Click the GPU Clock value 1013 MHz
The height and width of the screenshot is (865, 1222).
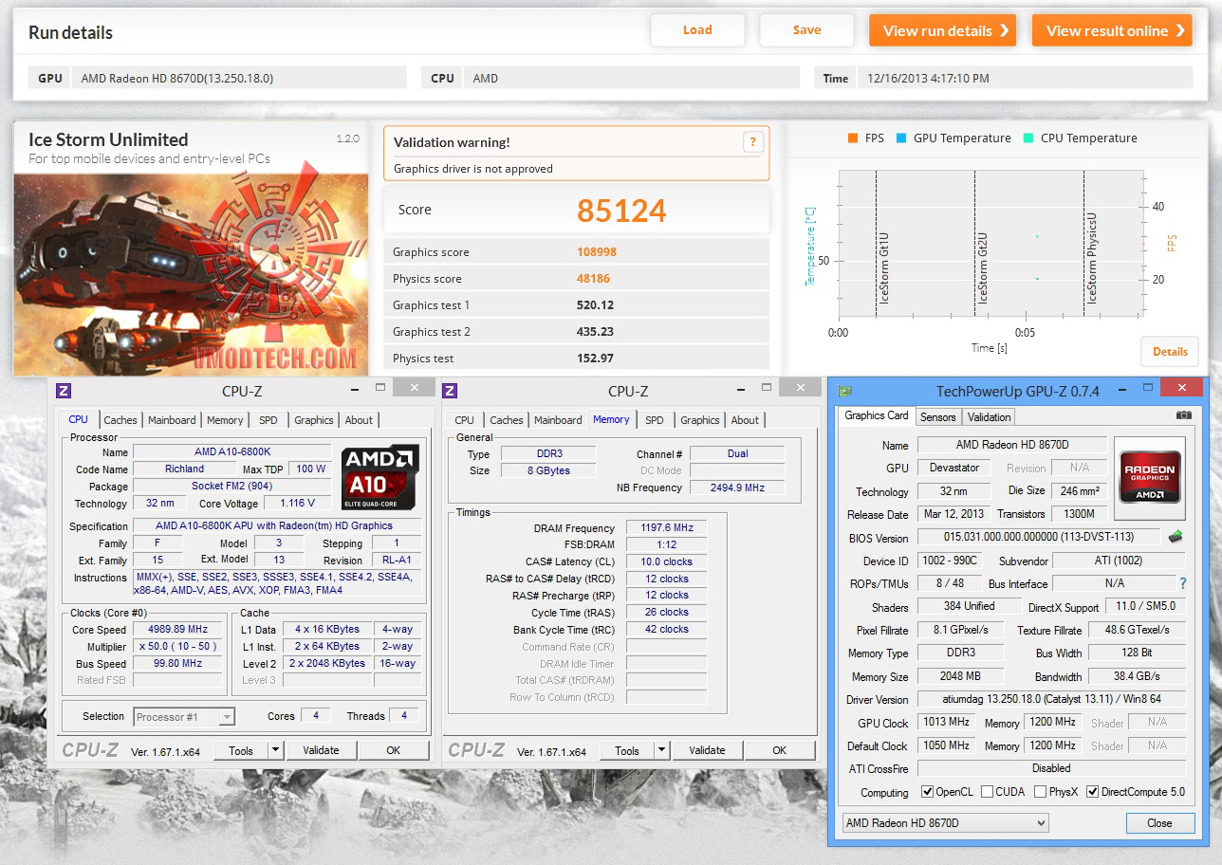pyautogui.click(x=946, y=722)
